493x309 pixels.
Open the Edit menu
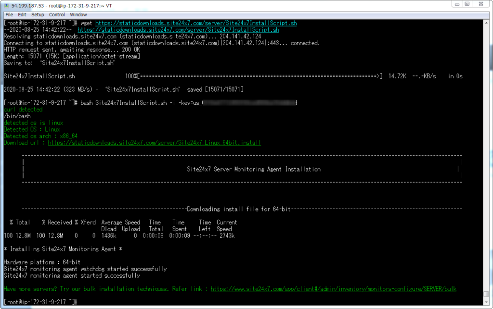click(x=22, y=14)
